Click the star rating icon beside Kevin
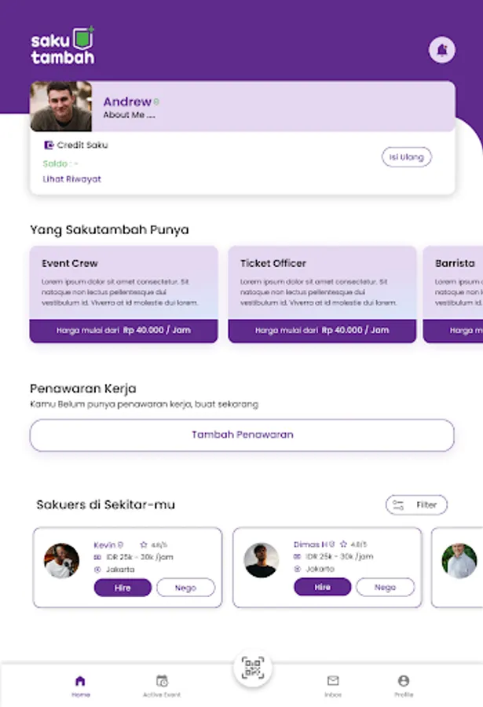This screenshot has height=707, width=483. coord(144,544)
